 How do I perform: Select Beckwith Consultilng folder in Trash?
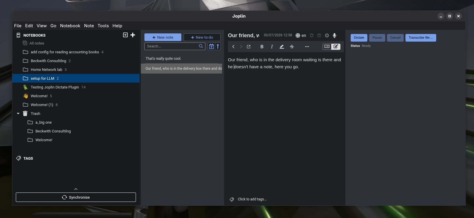(76, 131)
